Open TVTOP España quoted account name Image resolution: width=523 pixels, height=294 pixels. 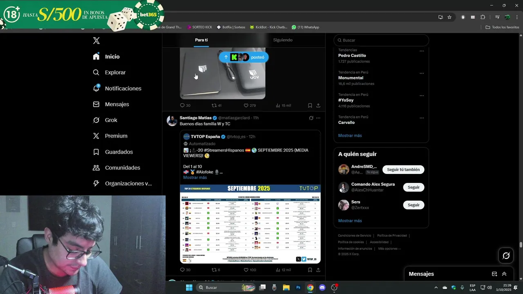[205, 136]
